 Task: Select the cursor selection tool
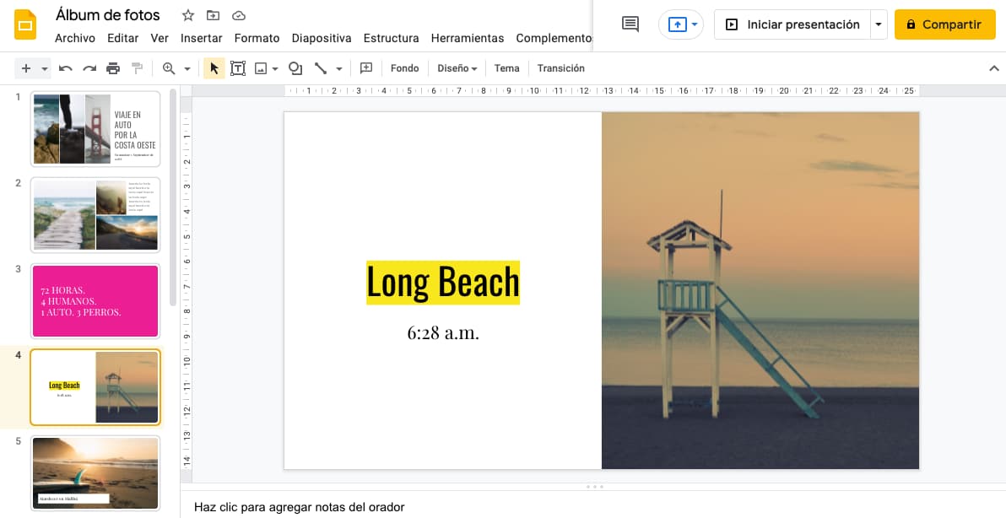click(214, 67)
